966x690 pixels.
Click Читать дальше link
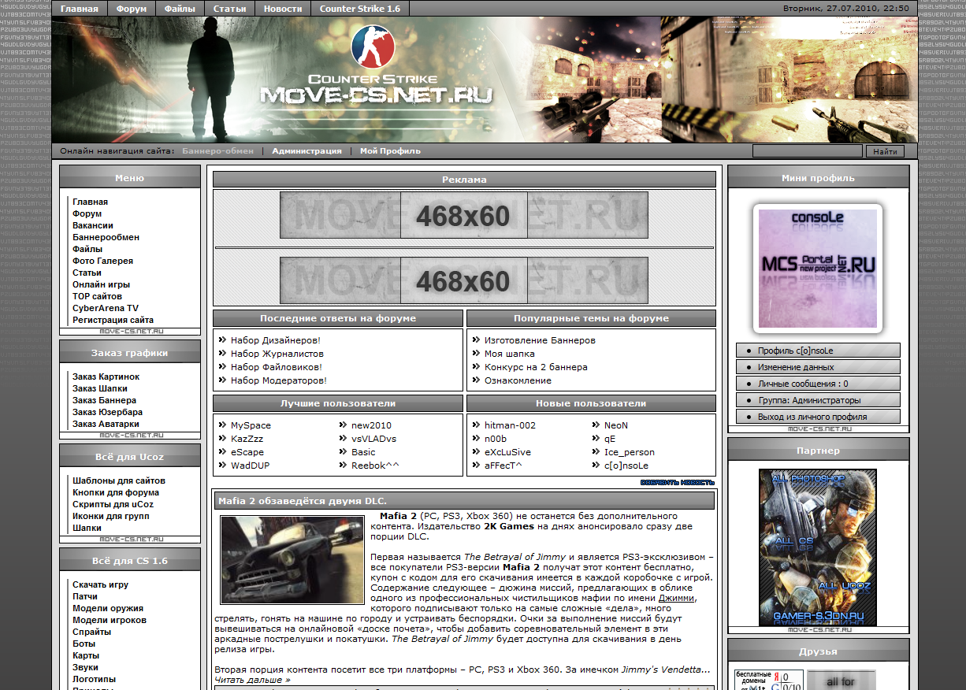tap(252, 680)
